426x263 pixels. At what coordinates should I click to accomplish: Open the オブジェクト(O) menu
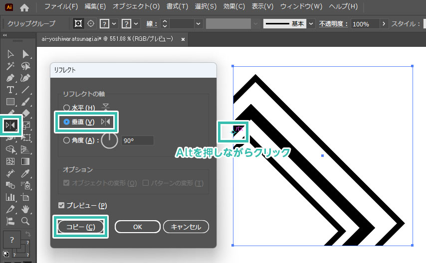(136, 7)
